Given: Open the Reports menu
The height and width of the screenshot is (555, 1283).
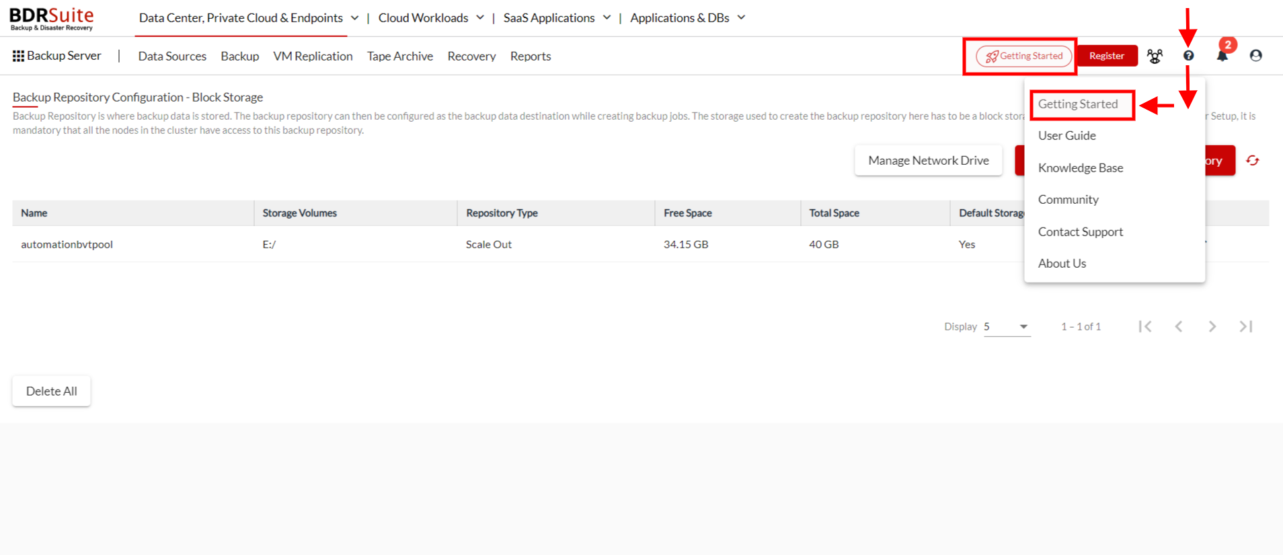Looking at the screenshot, I should [x=531, y=57].
